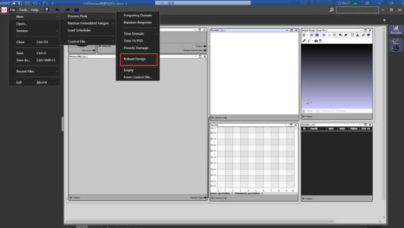Select From Control File... entry
The image size is (404, 228).
click(x=138, y=77)
